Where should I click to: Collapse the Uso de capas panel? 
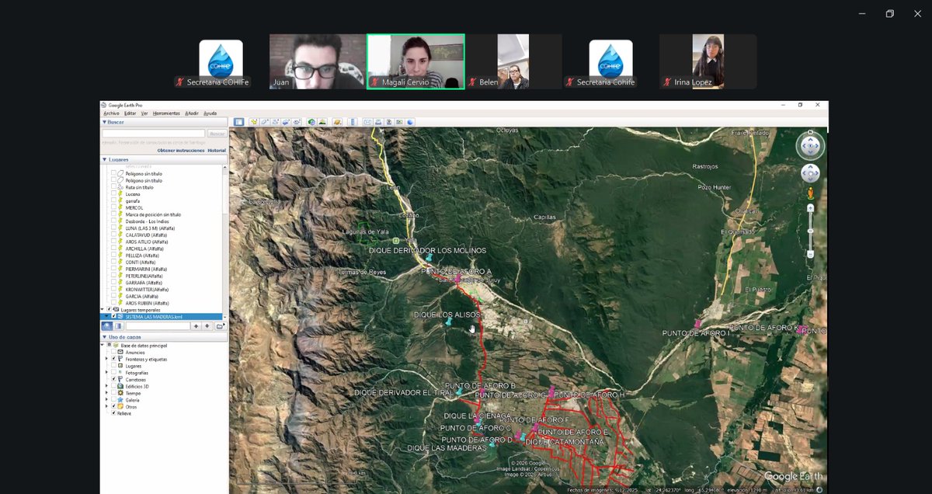(105, 337)
